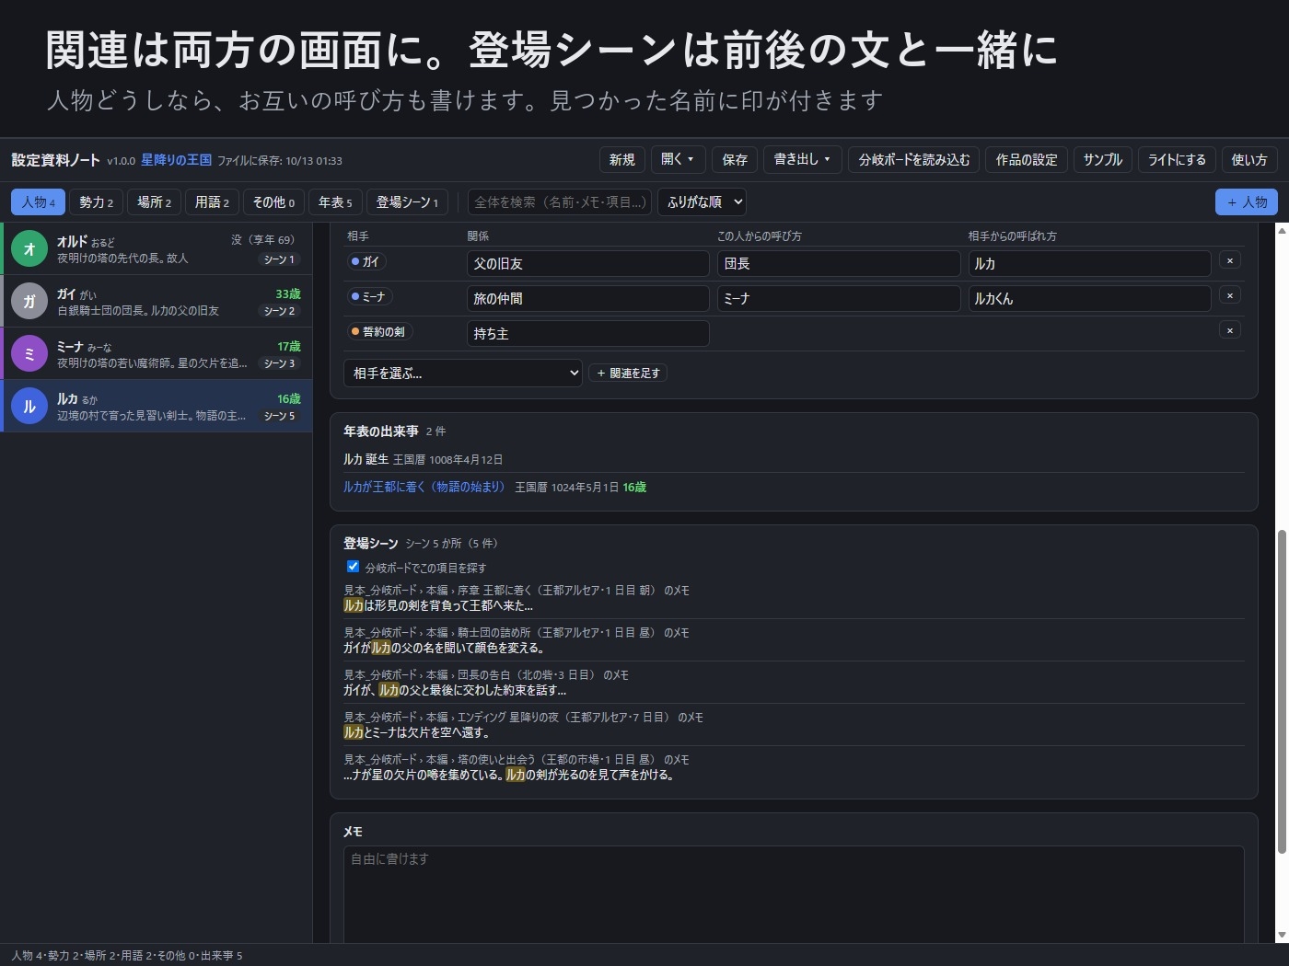Viewport: 1289px width, 966px height.
Task: Click the シーン 3 badge on ミーナ
Action: tap(280, 363)
